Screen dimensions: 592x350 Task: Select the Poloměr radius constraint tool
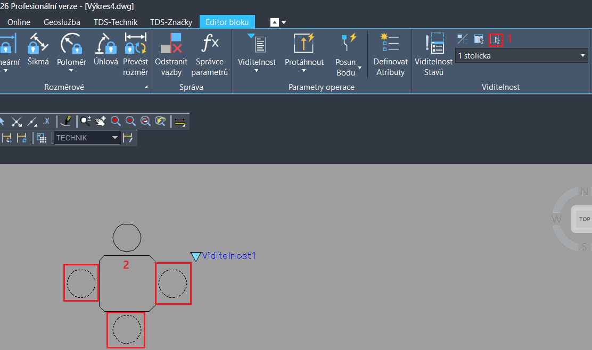point(71,44)
